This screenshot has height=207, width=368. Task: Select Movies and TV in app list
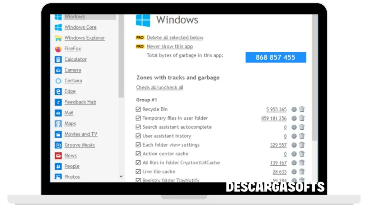tap(81, 134)
